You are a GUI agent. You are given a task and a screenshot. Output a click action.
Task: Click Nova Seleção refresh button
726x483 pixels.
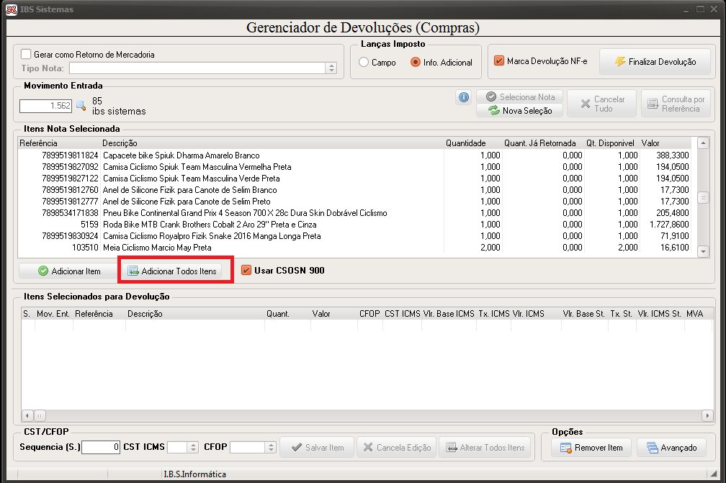point(520,111)
